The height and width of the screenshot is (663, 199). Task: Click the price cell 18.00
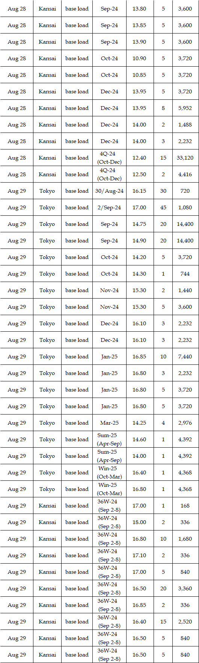(139, 522)
